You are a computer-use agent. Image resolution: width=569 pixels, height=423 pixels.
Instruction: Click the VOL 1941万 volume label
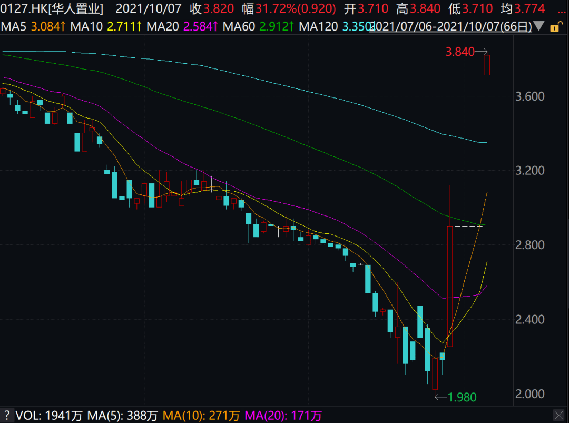[x=49, y=416]
